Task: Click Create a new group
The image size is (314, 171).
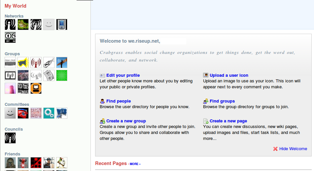Action: [x=126, y=121]
